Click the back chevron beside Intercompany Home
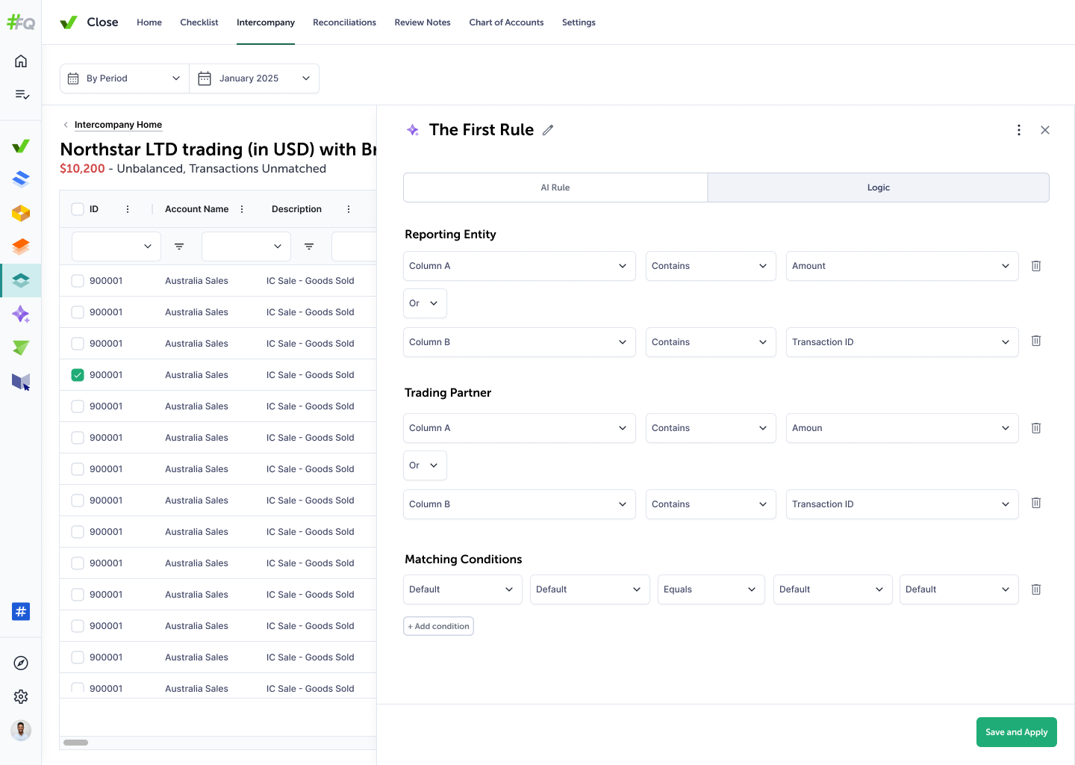The width and height of the screenshot is (1075, 765). coord(66,125)
